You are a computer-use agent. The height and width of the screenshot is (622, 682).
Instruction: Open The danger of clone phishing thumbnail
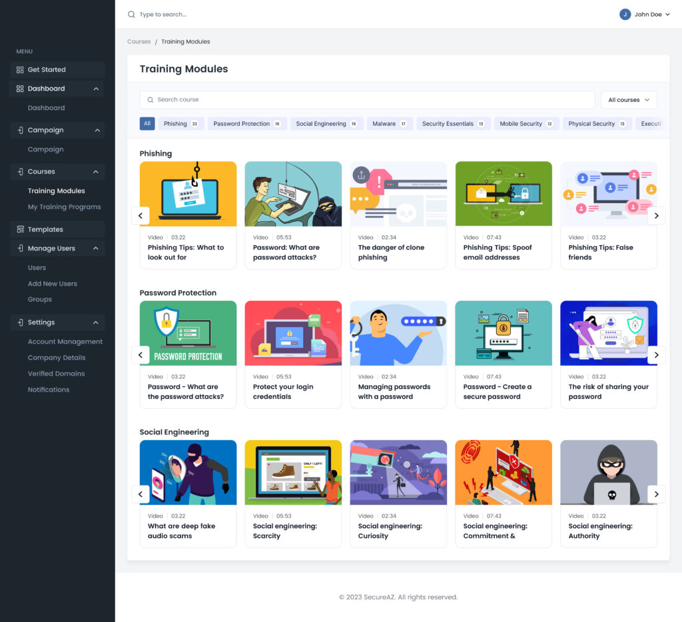(x=398, y=194)
